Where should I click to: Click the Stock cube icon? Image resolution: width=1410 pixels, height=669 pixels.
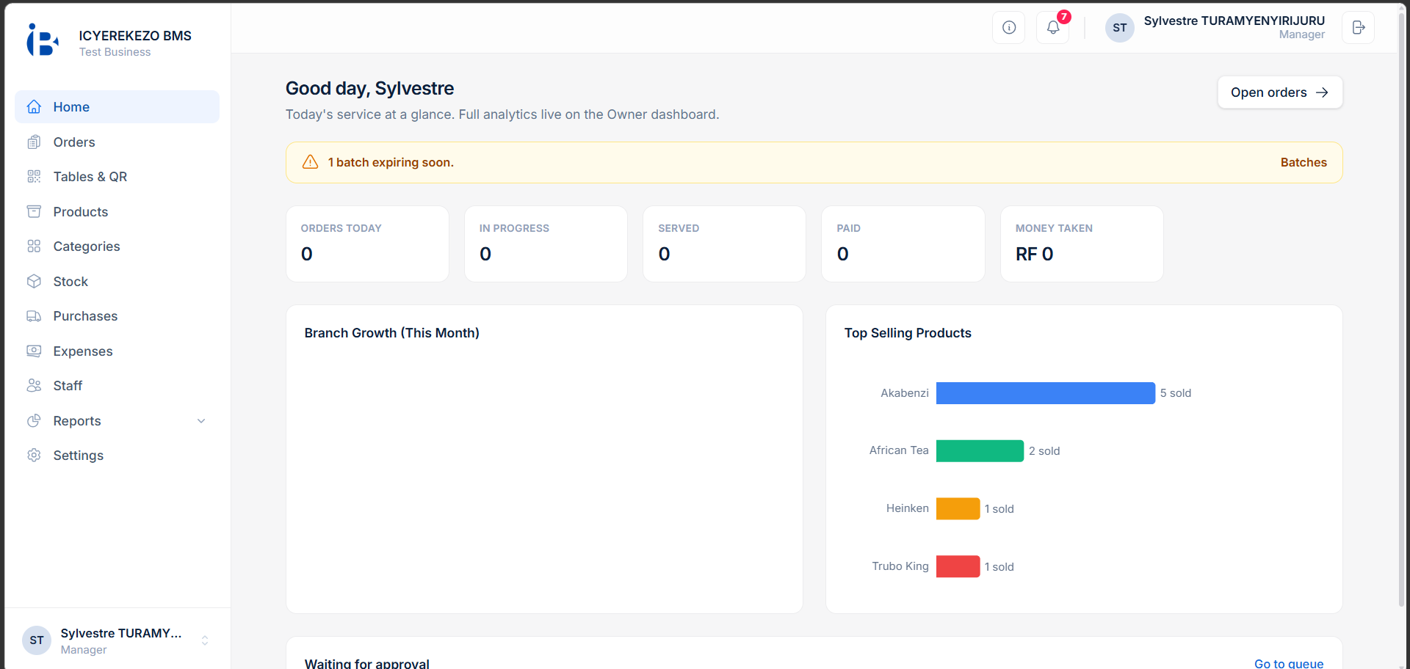coord(34,282)
